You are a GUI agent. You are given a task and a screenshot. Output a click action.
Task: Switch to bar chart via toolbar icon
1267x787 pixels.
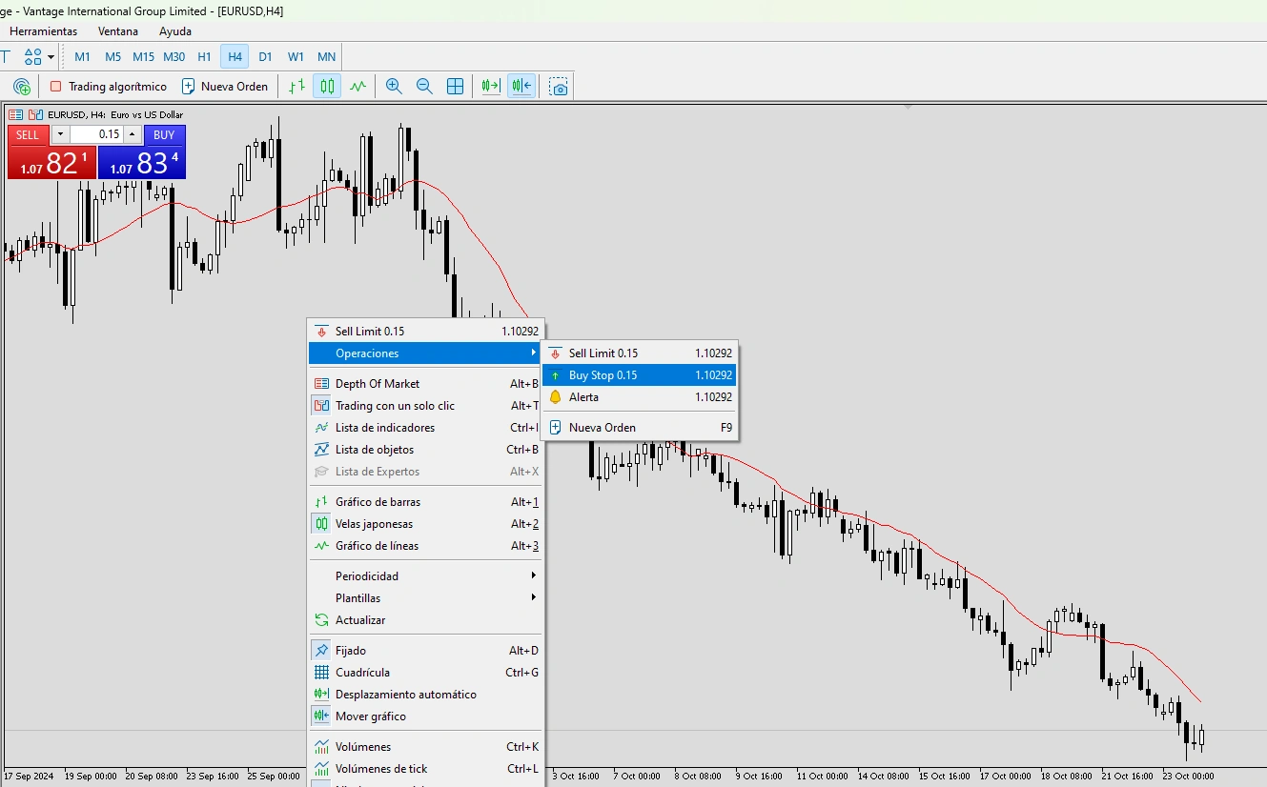pos(297,87)
